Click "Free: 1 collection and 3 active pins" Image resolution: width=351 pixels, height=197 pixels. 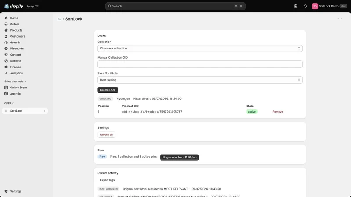(x=133, y=157)
